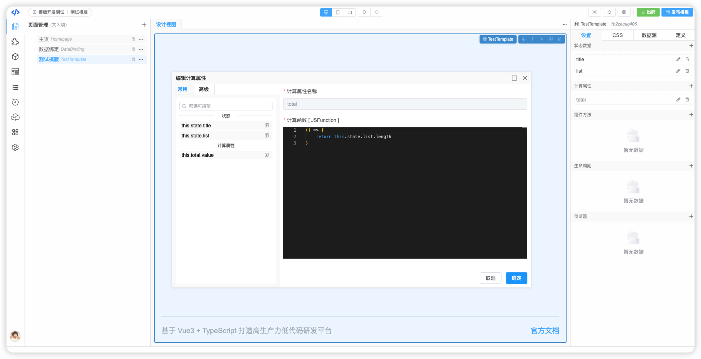Switch to tablet preview mode
Viewport: 701px width, 359px height.
(x=349, y=12)
